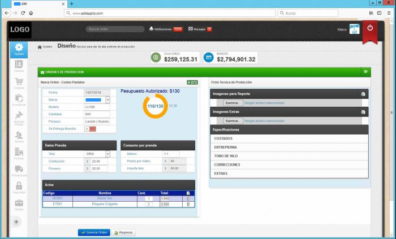Open the Proveedores truck icon
The image size is (396, 239).
[x=19, y=170]
